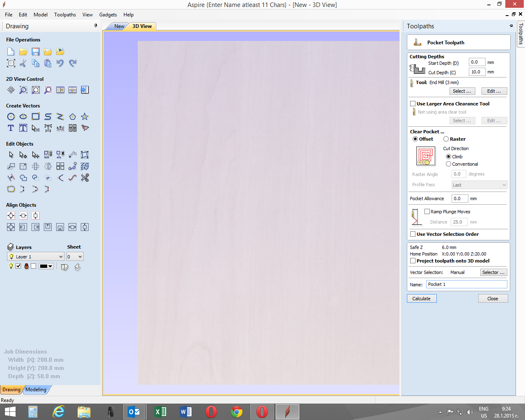This screenshot has height=420, width=525.
Task: Open the Toolpaths menu
Action: point(65,15)
